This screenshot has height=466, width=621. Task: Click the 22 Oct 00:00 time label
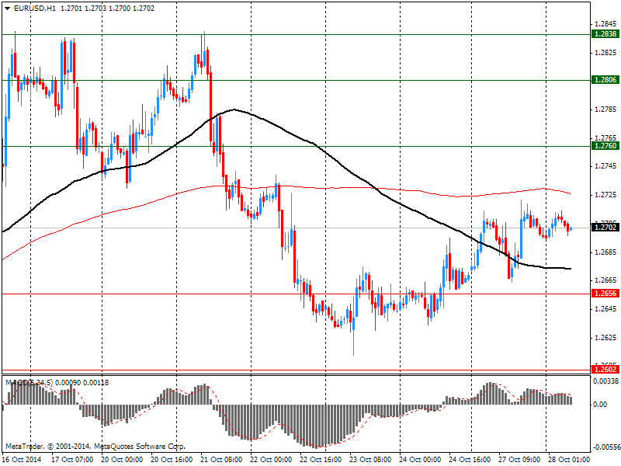[271, 460]
